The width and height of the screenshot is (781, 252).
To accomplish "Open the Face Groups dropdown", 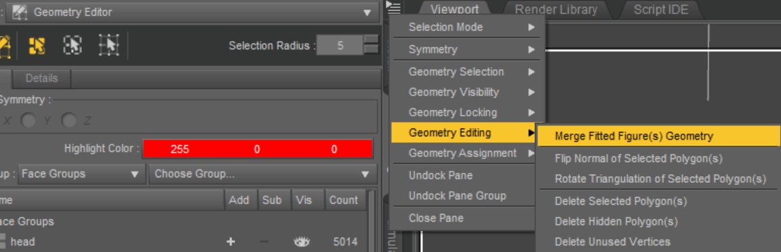I will [x=82, y=174].
